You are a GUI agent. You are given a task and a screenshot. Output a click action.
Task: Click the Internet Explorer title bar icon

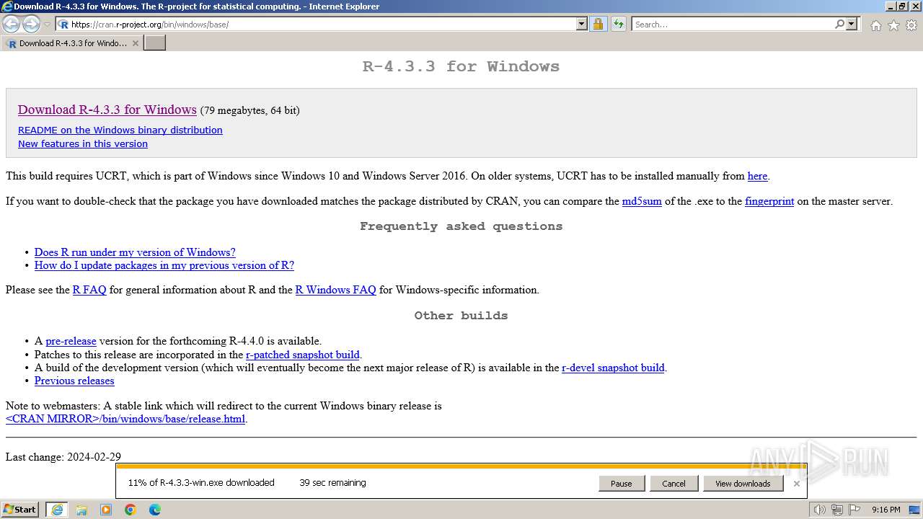point(6,6)
